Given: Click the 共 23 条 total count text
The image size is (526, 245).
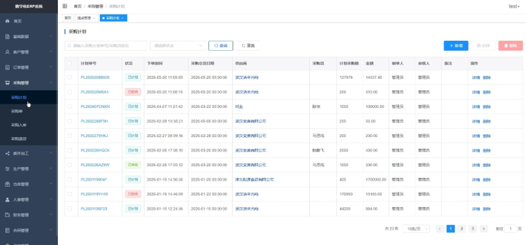Looking at the screenshot, I should [x=392, y=229].
